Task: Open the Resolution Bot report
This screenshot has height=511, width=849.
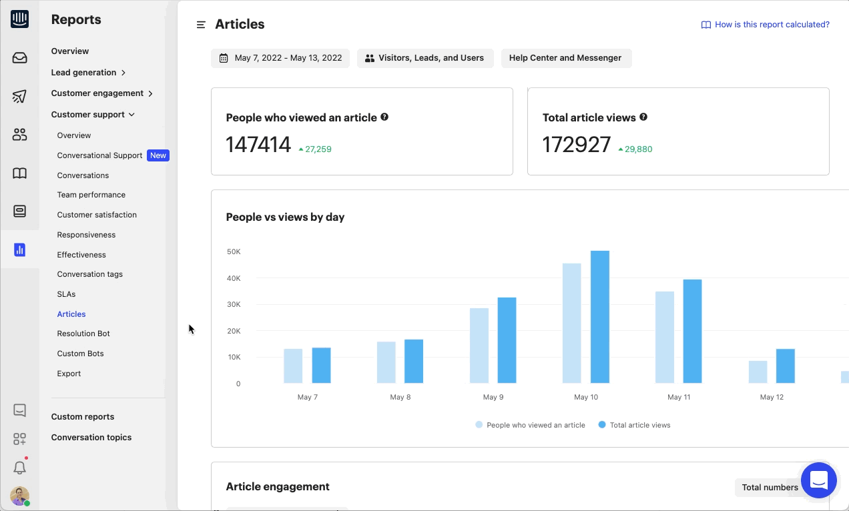Action: (83, 334)
